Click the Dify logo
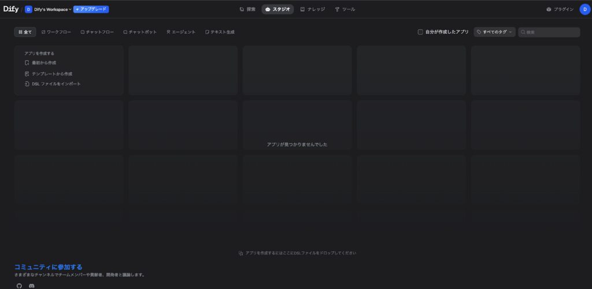The width and height of the screenshot is (592, 289). click(11, 9)
